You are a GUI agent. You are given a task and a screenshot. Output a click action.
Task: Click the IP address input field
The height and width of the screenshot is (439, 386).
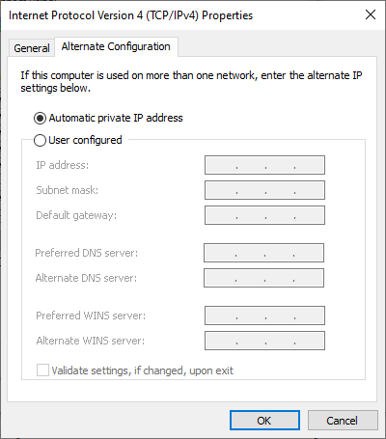tap(264, 165)
